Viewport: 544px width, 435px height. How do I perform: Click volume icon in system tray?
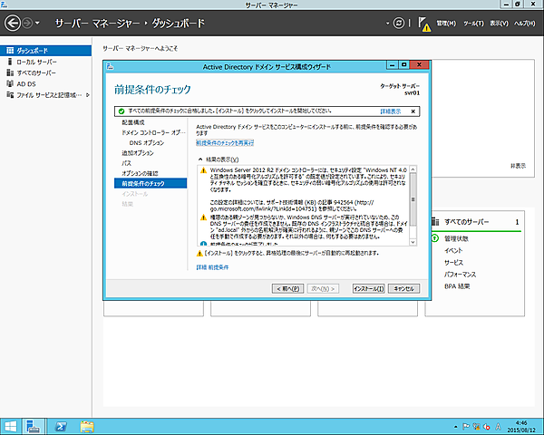click(x=487, y=427)
